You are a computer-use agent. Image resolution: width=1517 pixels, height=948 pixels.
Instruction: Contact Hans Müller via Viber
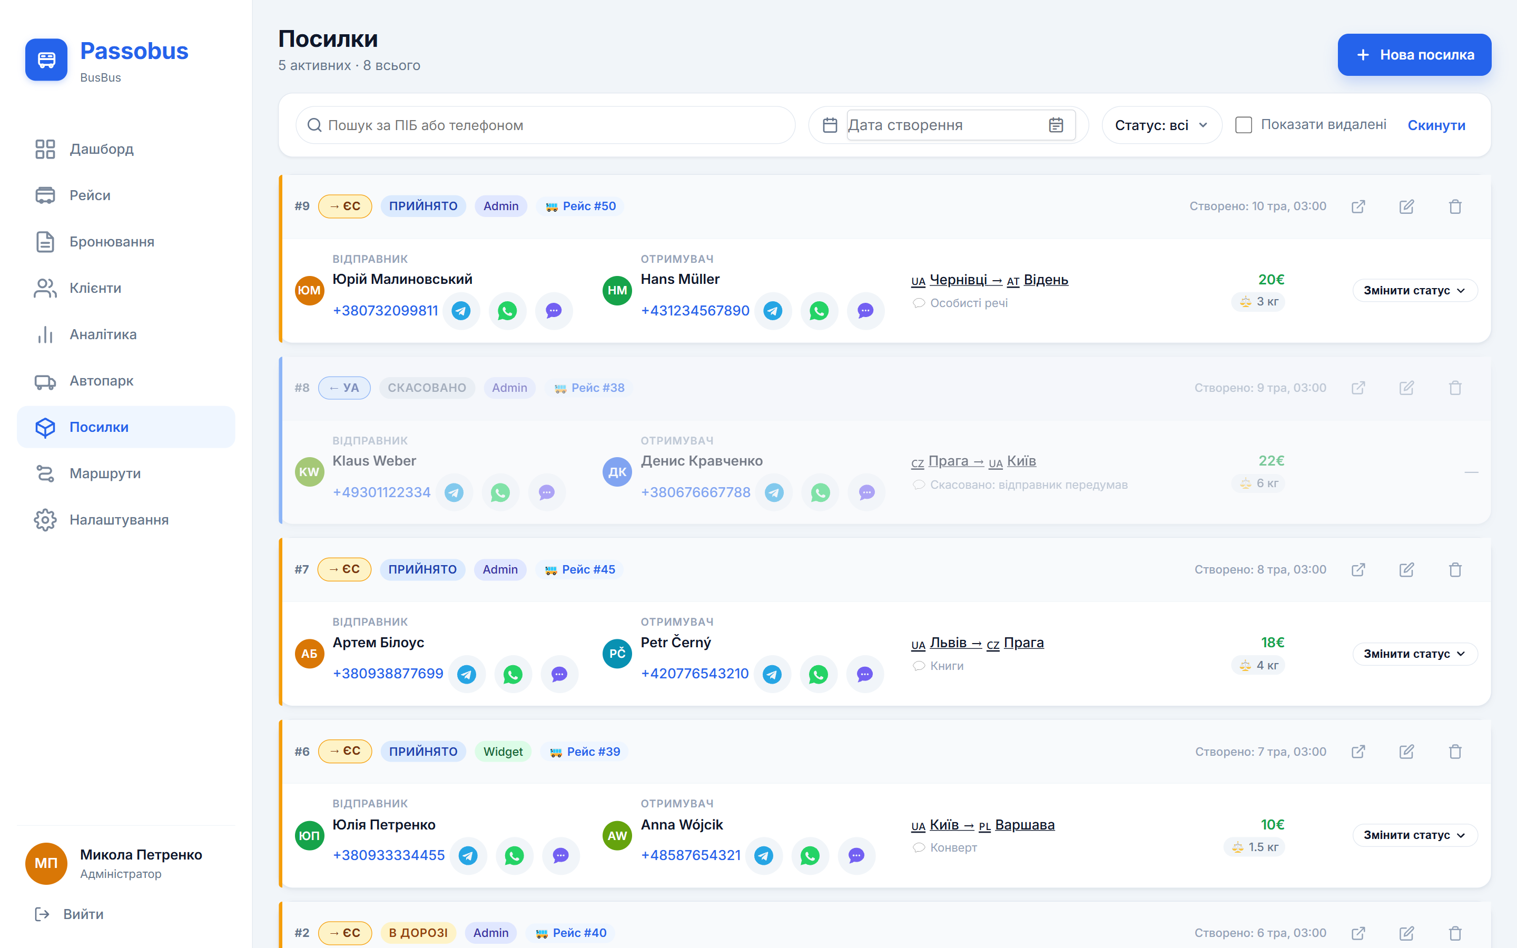865,310
